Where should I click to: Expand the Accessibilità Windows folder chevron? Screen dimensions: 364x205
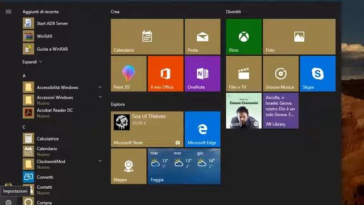pos(100,87)
